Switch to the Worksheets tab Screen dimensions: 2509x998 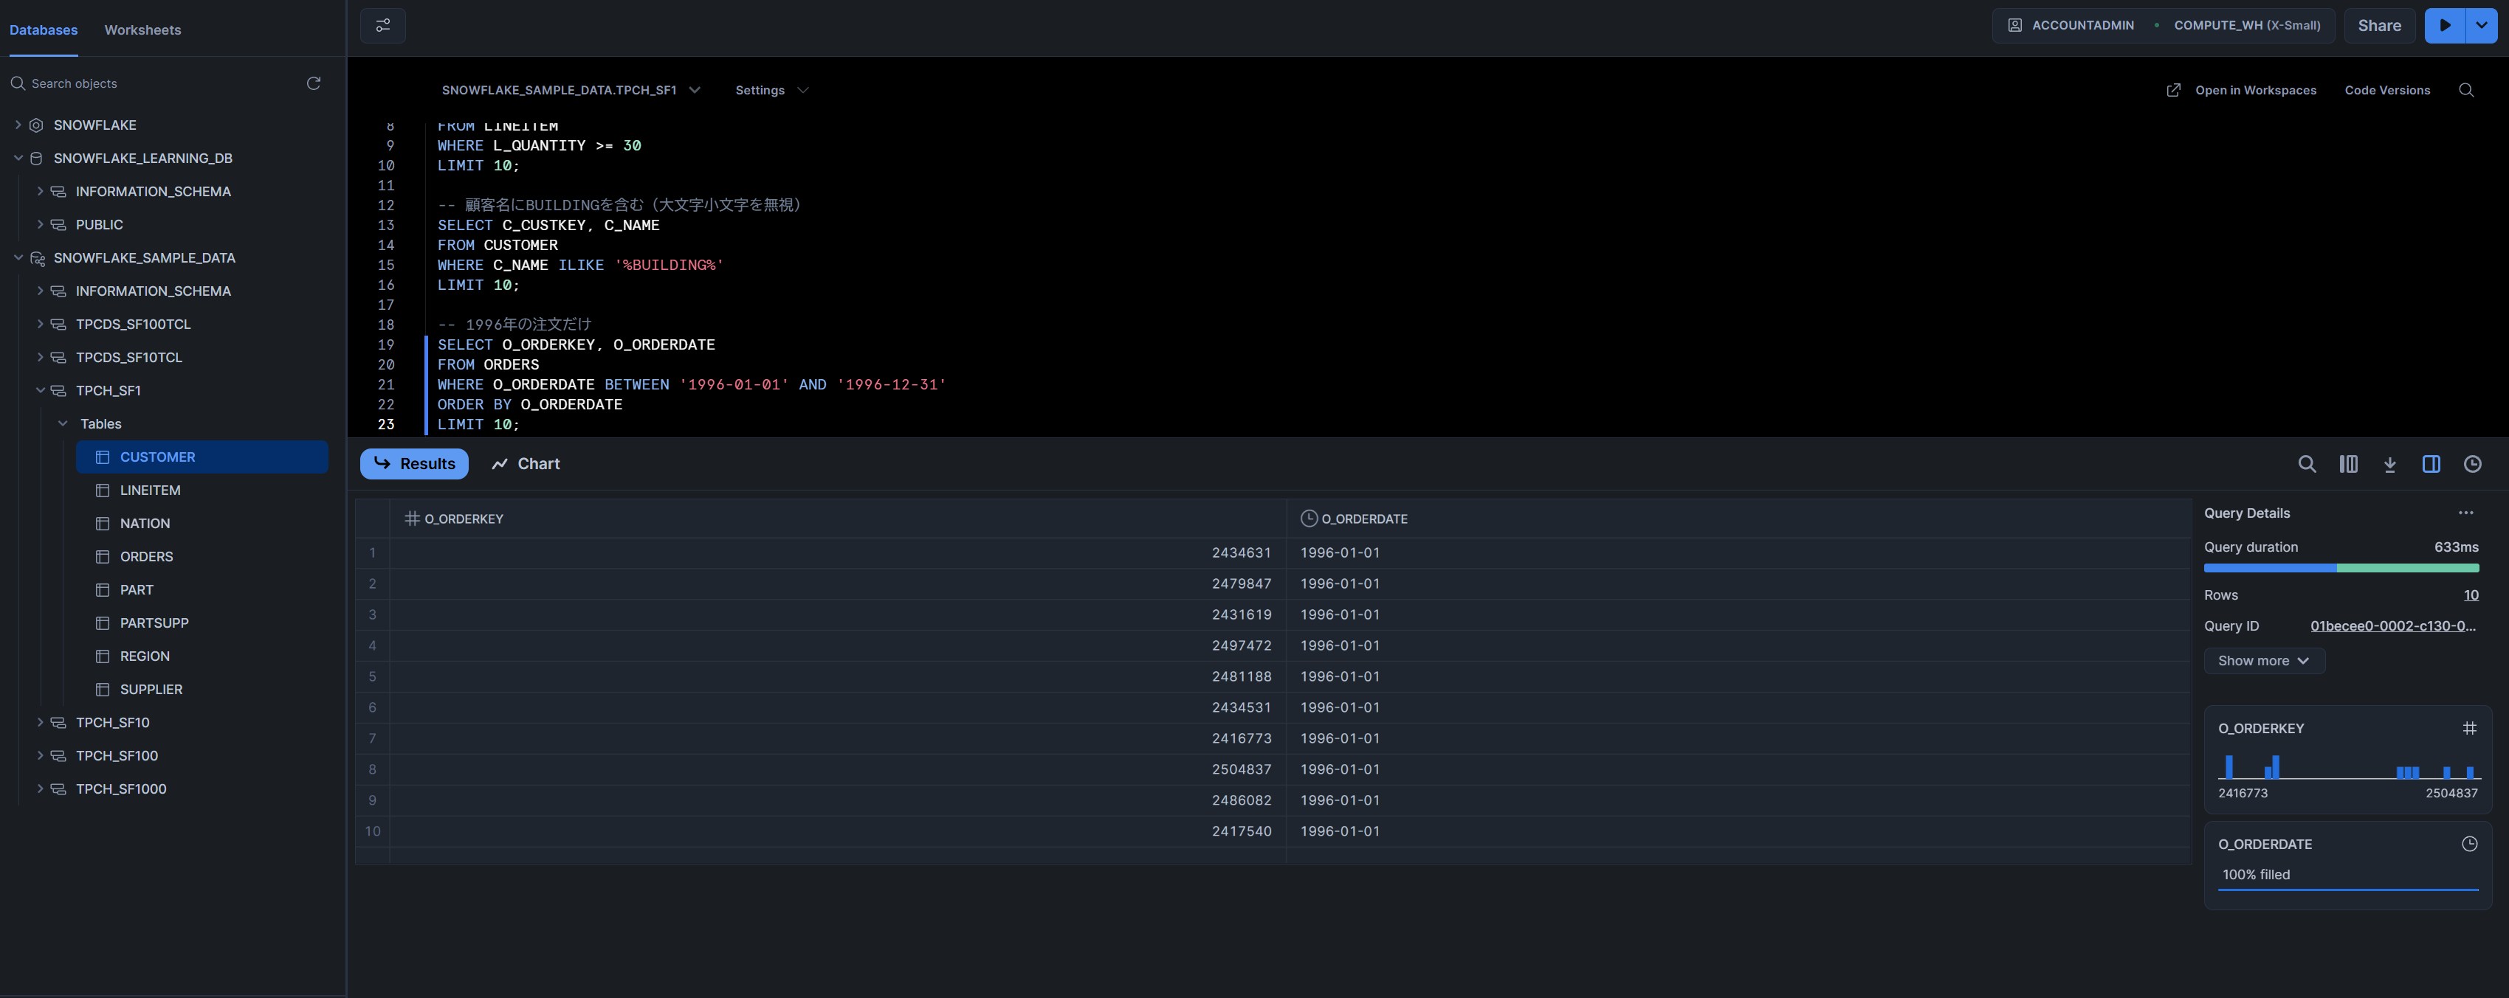tap(142, 30)
